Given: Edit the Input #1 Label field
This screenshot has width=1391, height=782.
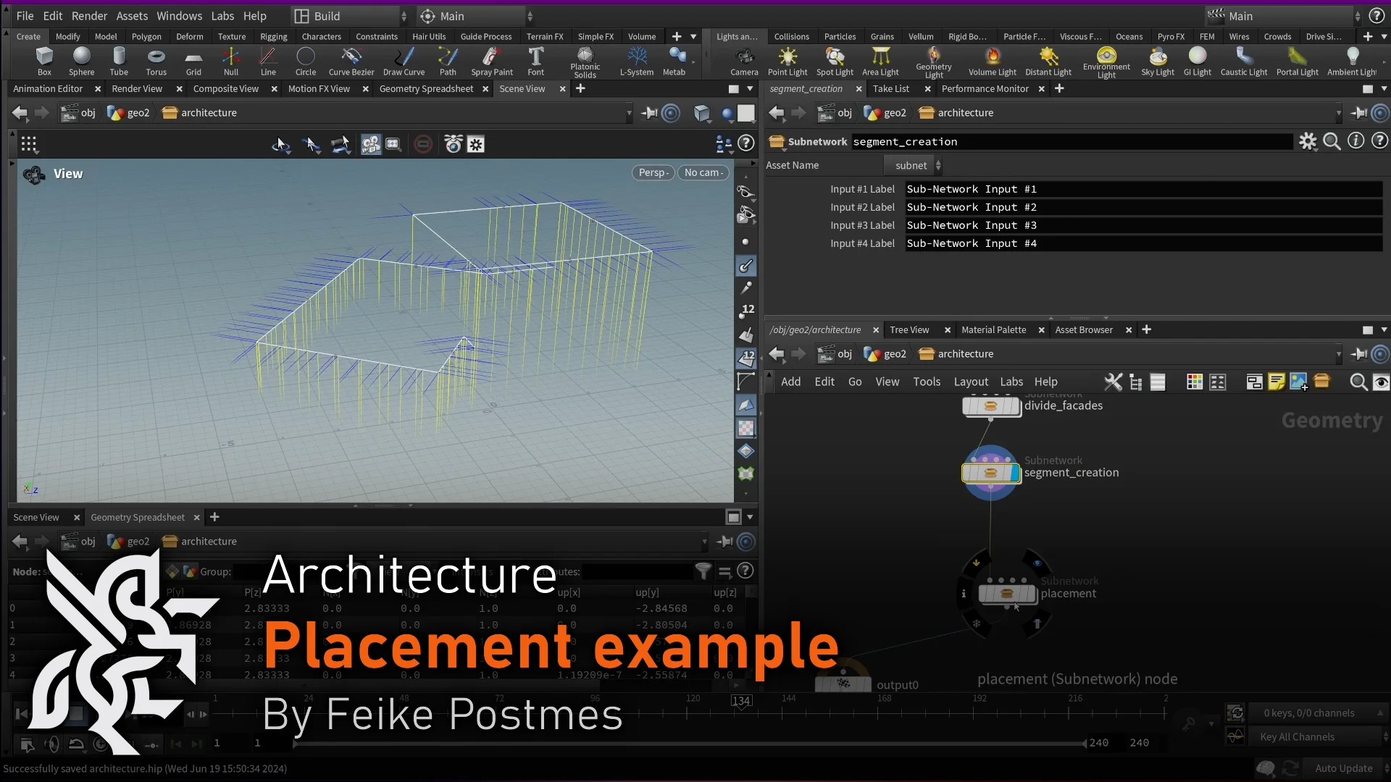Looking at the screenshot, I should click(x=1143, y=189).
